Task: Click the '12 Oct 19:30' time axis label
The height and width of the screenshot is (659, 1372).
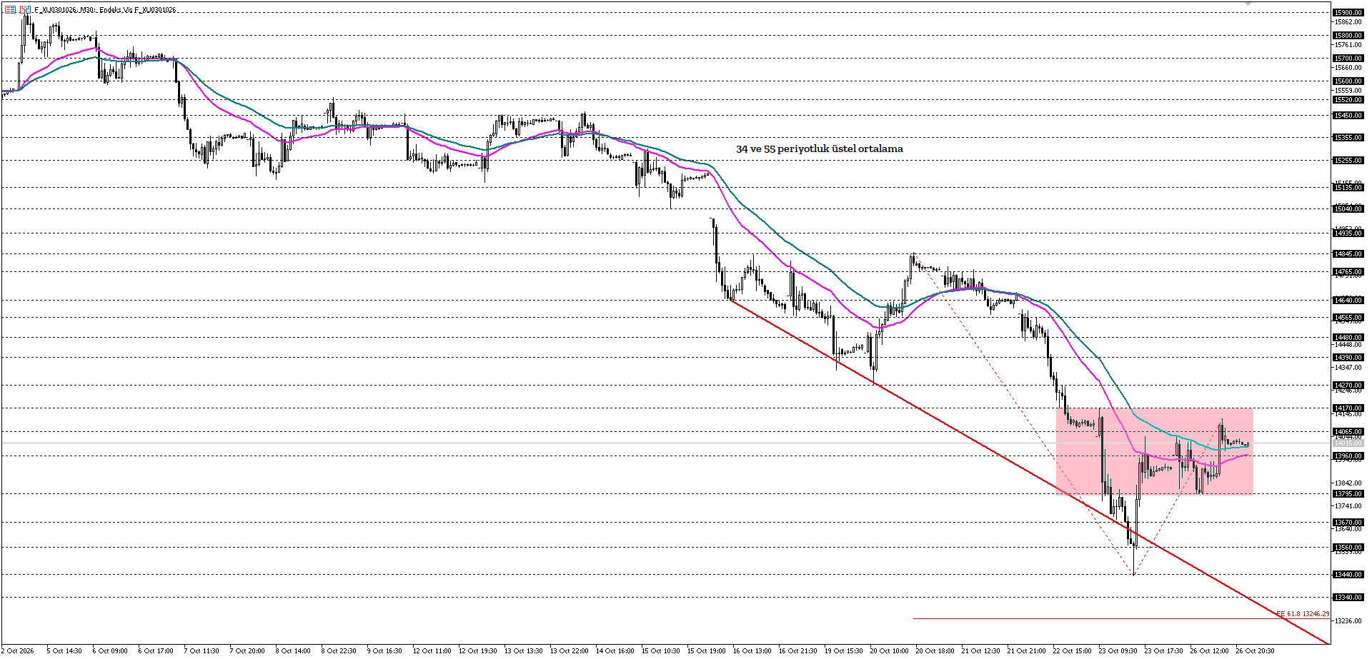Action: (477, 651)
